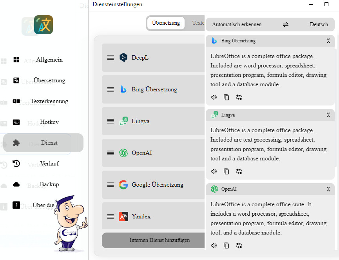Image resolution: width=339 pixels, height=260 pixels.
Task: Click the drag handle beside DeepL
Action: pyautogui.click(x=111, y=58)
